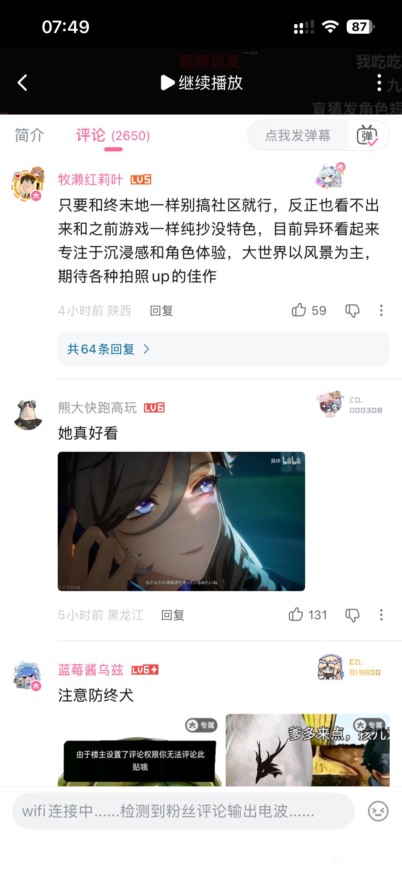Open more options on 熊大快跑高玩's comment
Screen dimensions: 402x871
pyautogui.click(x=381, y=615)
